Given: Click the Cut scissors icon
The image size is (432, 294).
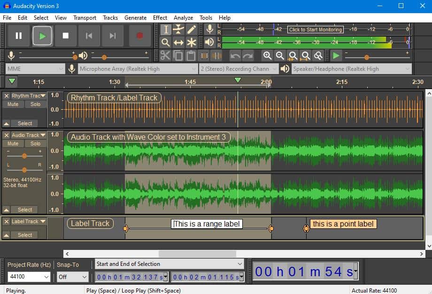Looking at the screenshot, I should [x=165, y=56].
